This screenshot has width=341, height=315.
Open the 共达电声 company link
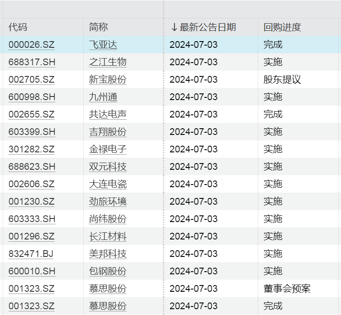(108, 114)
